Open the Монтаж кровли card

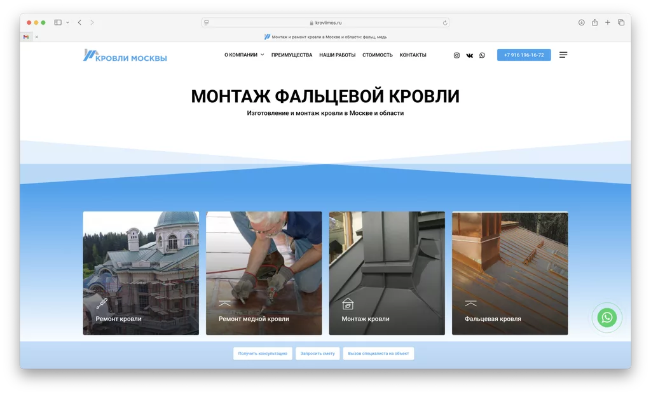(x=387, y=273)
